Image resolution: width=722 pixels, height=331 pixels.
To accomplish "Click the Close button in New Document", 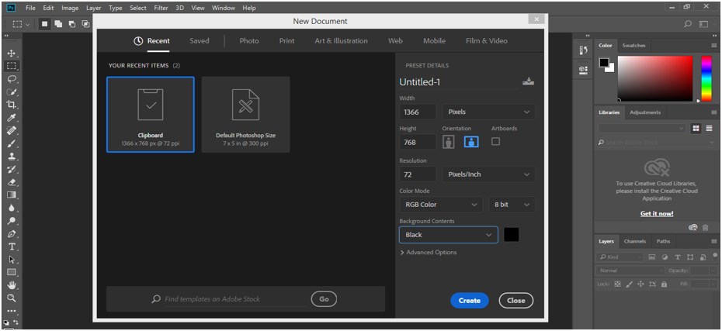I will coord(515,301).
